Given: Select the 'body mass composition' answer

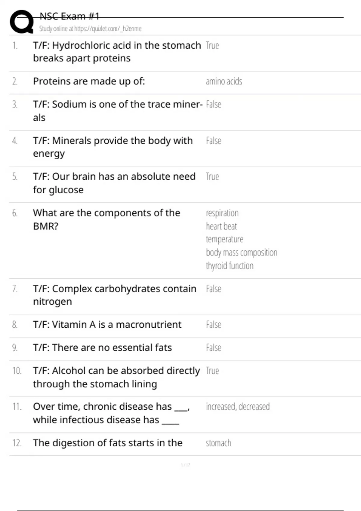Looking at the screenshot, I should [x=242, y=252].
